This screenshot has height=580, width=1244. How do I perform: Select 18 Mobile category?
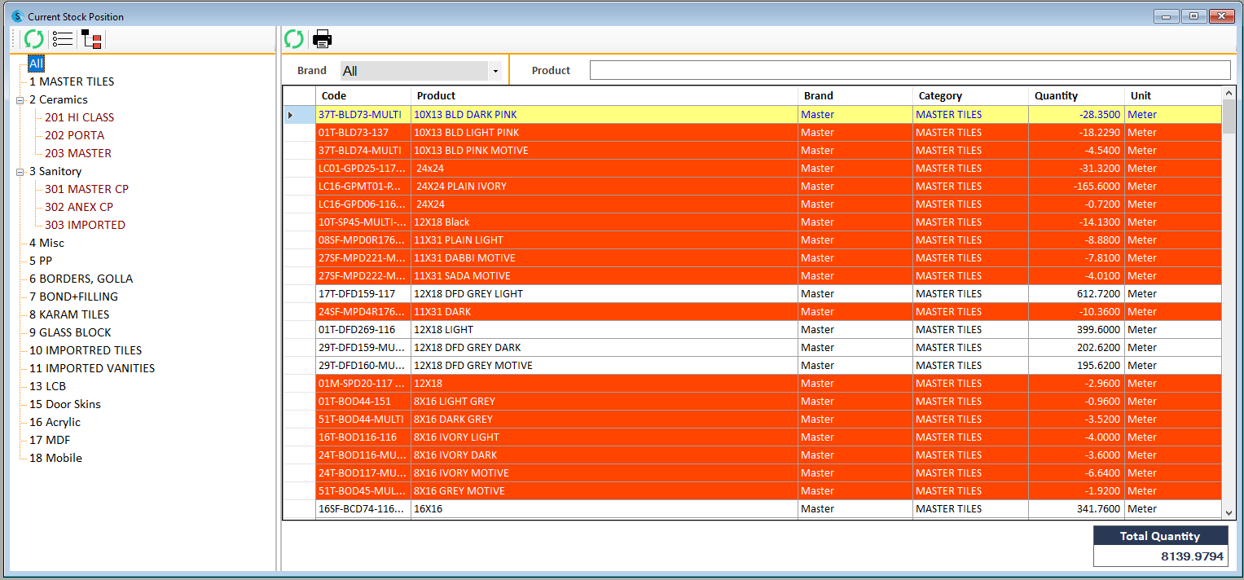click(x=55, y=458)
